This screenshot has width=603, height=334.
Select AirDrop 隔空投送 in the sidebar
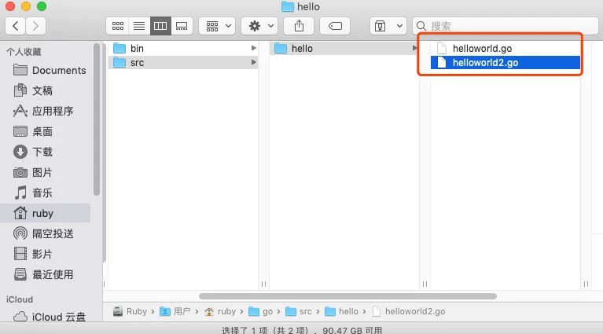point(53,233)
